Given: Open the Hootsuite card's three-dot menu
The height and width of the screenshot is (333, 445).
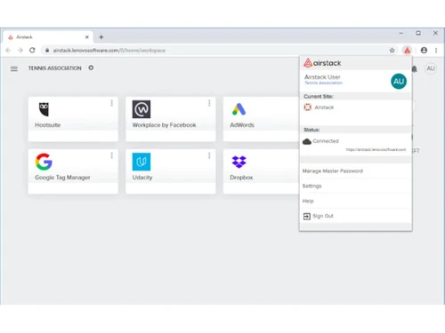Looking at the screenshot, I should (x=112, y=103).
